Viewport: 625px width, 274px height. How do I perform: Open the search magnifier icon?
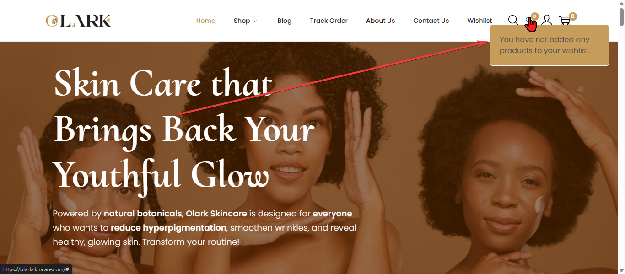[513, 20]
